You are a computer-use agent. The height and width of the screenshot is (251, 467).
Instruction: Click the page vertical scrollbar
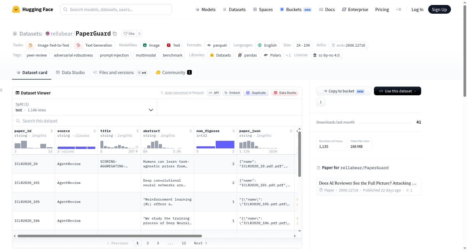pos(465,51)
